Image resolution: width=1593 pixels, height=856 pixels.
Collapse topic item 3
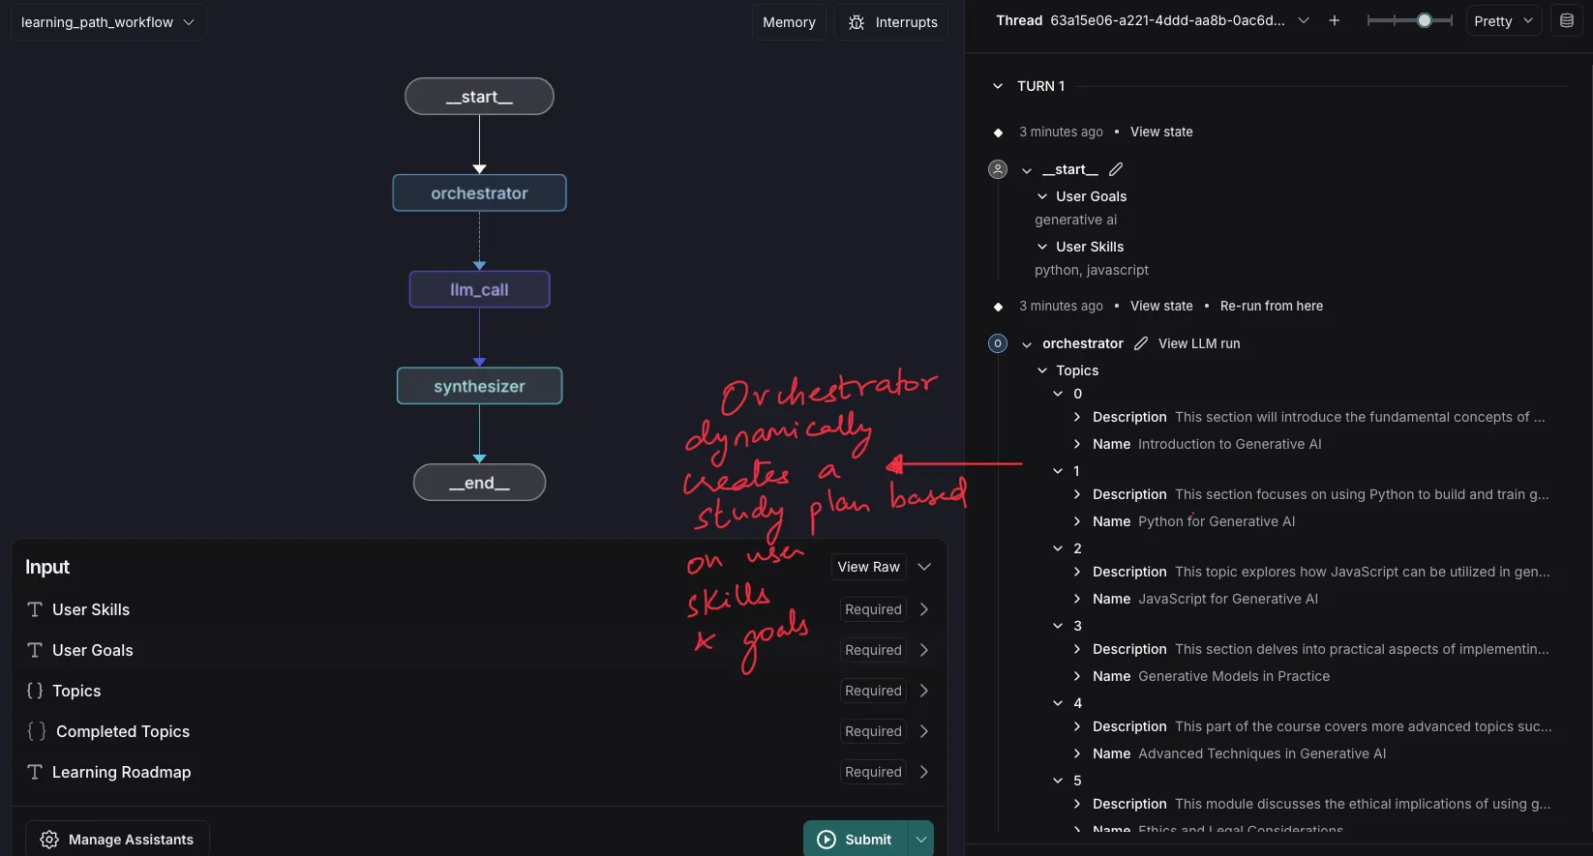click(x=1058, y=626)
